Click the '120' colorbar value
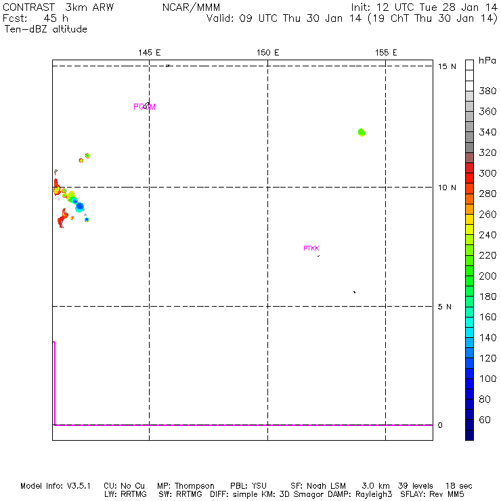 (x=487, y=358)
